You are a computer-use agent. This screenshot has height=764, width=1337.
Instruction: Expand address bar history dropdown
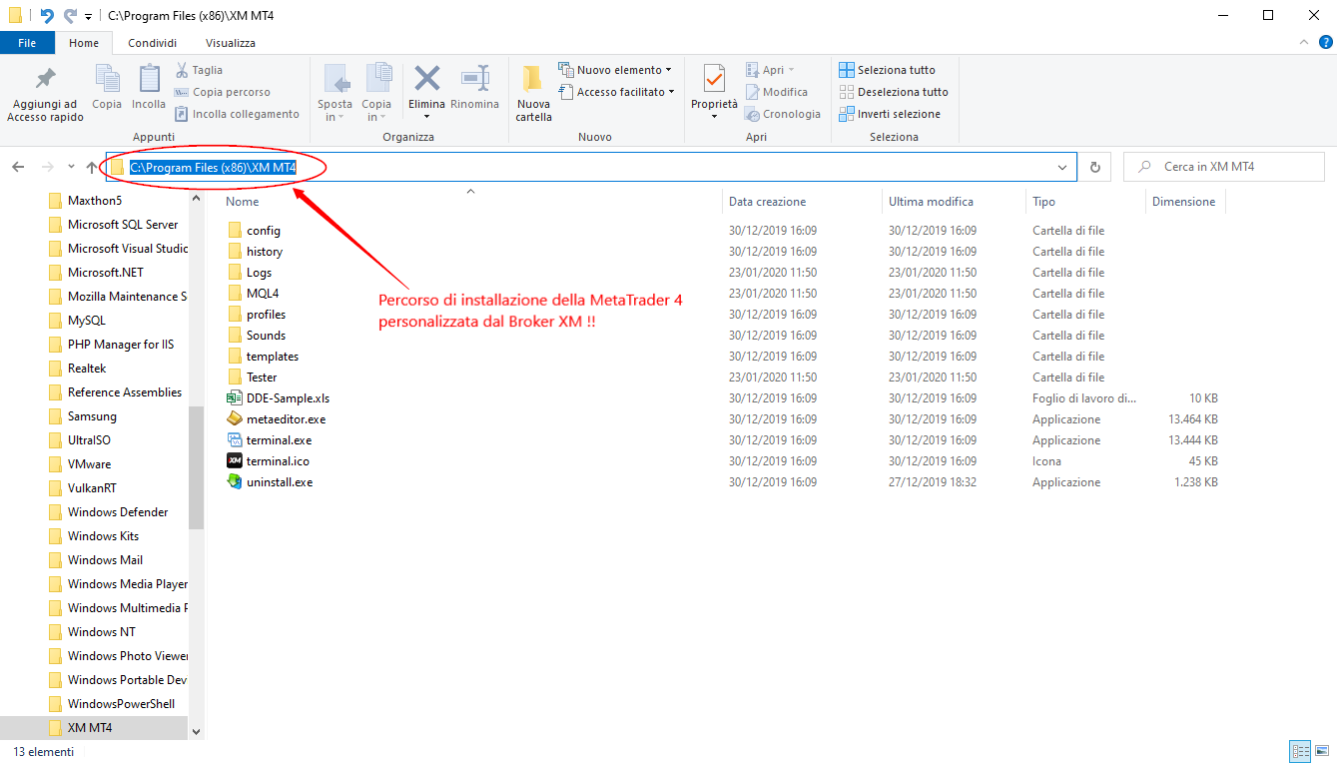[x=1063, y=167]
